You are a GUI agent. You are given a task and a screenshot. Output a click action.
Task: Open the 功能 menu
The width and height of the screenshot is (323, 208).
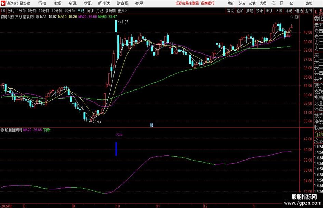pyautogui.click(x=231, y=3)
